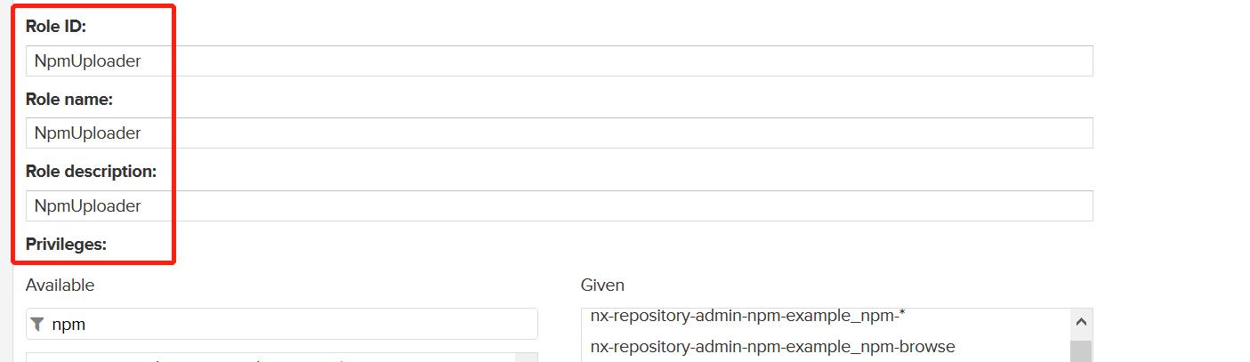Viewport: 1250px width, 362px height.
Task: Click the Given list scroll-up arrow
Action: [1081, 323]
